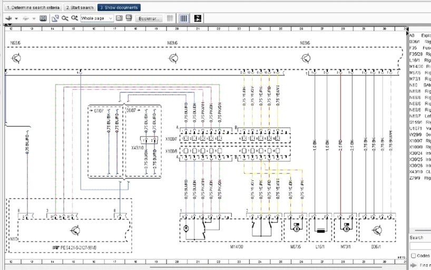Tick the Codes checkbox
The height and width of the screenshot is (270, 431).
coord(413,256)
